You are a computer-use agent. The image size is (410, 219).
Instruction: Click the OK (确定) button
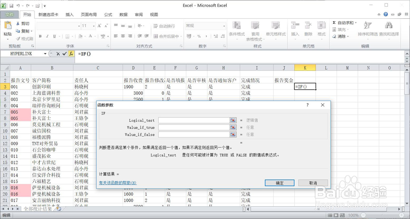(280, 183)
